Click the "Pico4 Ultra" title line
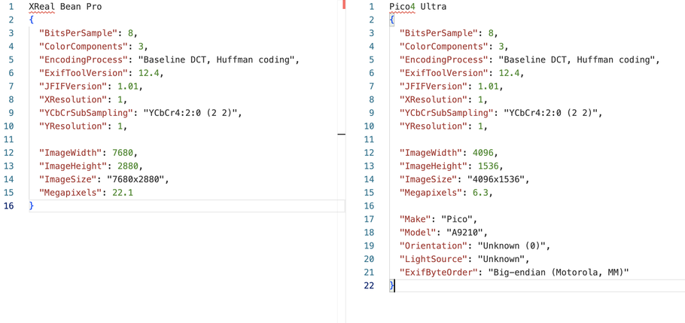 pyautogui.click(x=418, y=7)
